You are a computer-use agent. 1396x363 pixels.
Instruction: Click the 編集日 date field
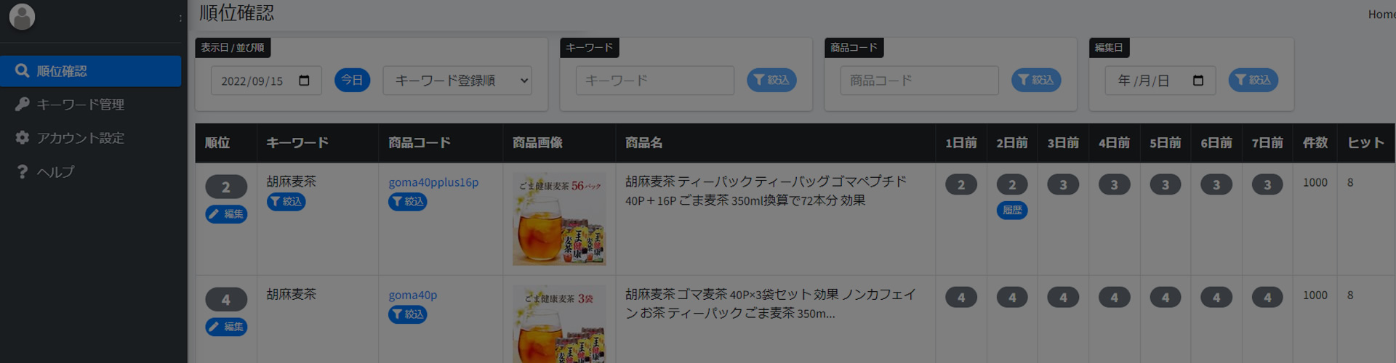pos(1160,81)
